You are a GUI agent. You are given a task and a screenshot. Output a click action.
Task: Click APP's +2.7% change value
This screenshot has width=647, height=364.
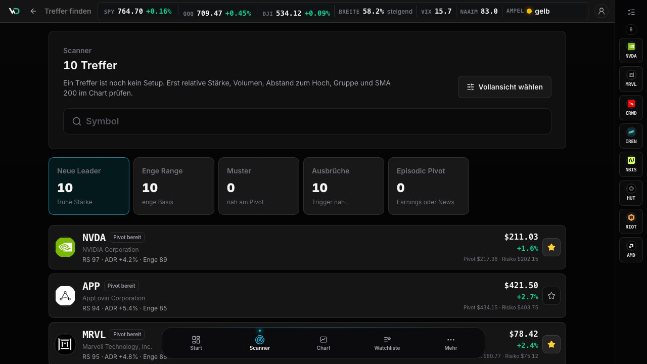pos(527,297)
